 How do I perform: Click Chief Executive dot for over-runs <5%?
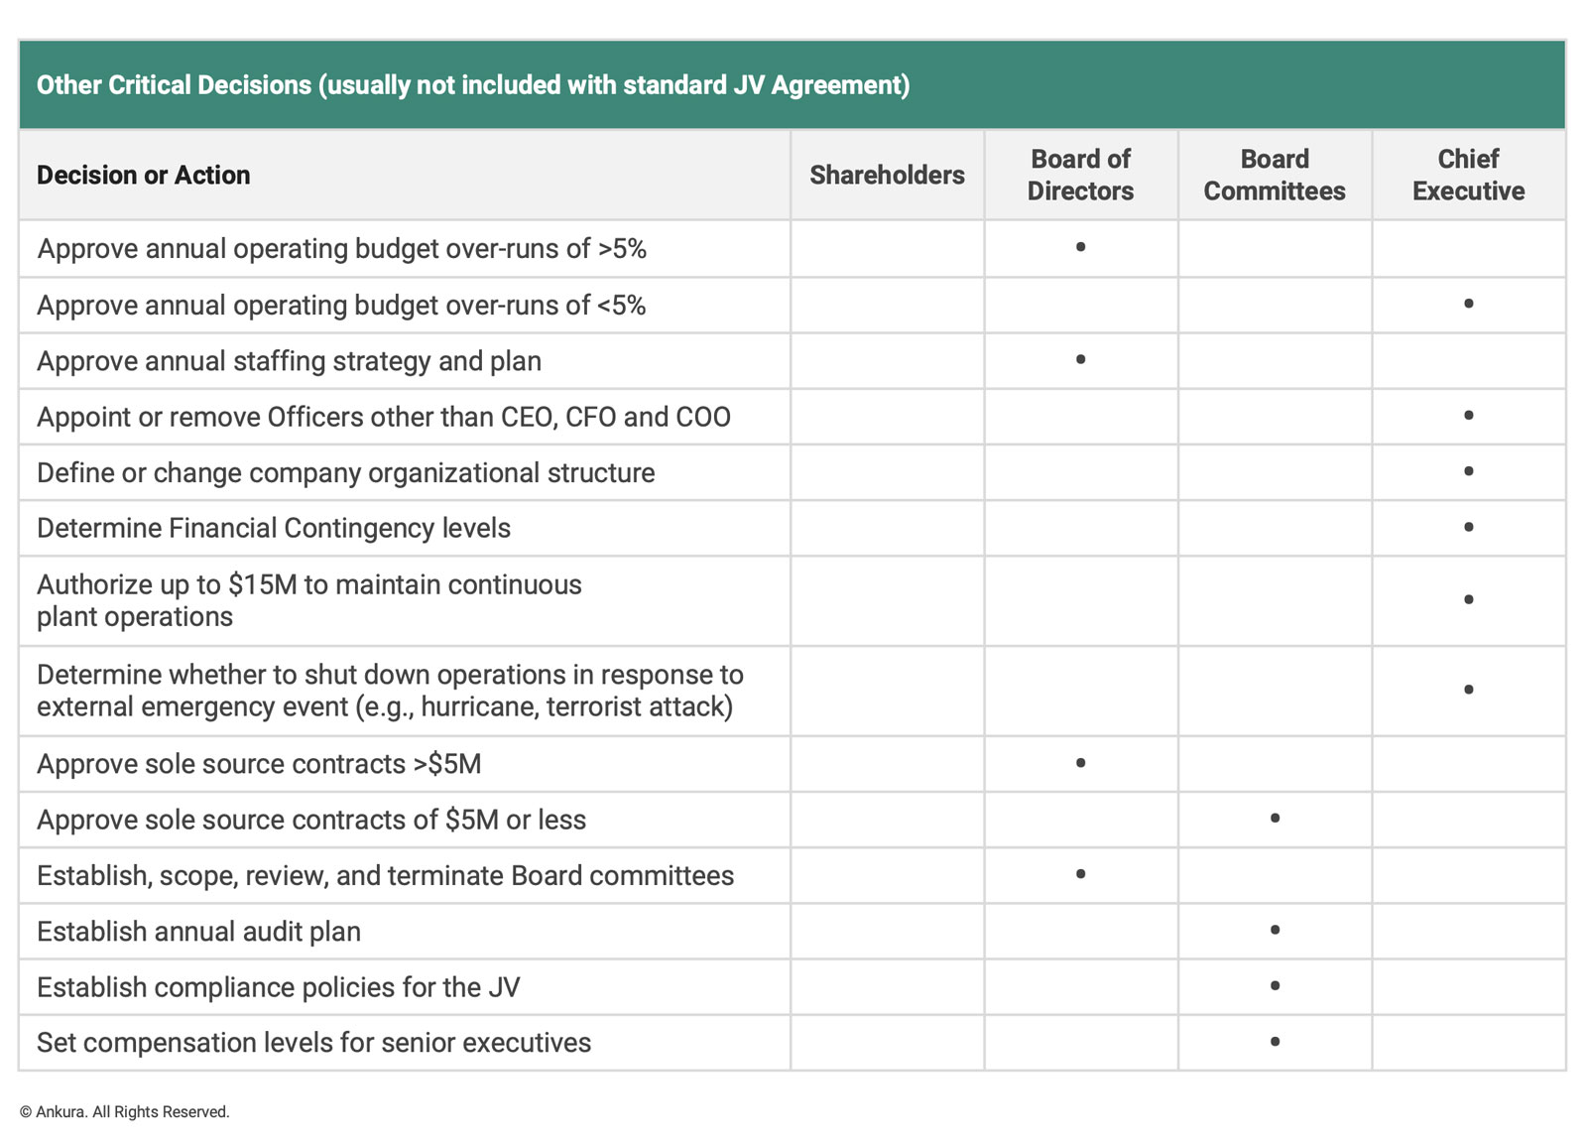click(x=1468, y=304)
